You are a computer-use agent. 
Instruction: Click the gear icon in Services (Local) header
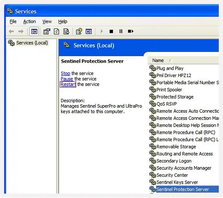[67, 45]
